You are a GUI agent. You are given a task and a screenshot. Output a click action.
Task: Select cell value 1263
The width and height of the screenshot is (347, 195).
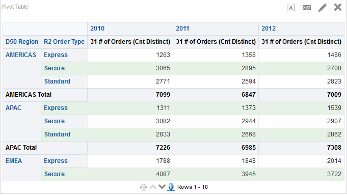tap(163, 55)
